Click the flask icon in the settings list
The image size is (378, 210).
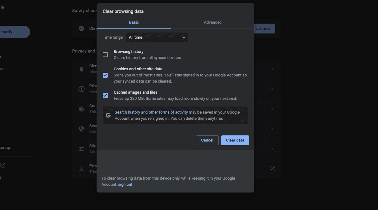82,169
